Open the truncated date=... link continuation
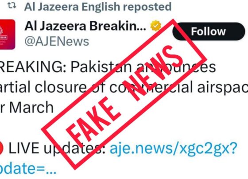This screenshot has height=179, width=248. pos(28,168)
